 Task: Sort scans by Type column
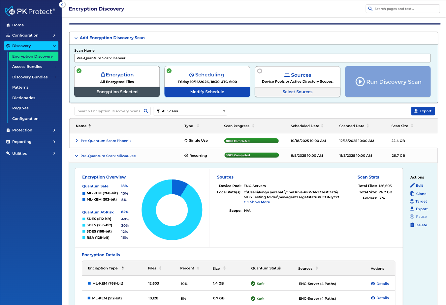(198, 126)
